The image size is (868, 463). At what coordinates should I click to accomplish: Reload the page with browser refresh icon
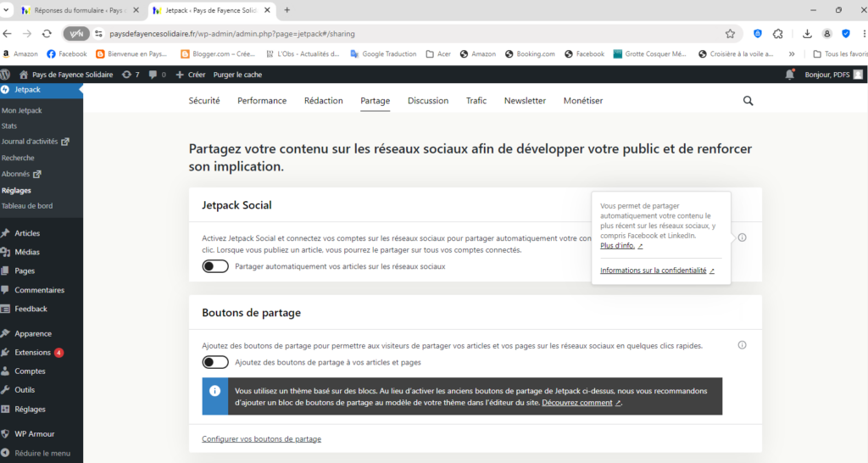(47, 33)
